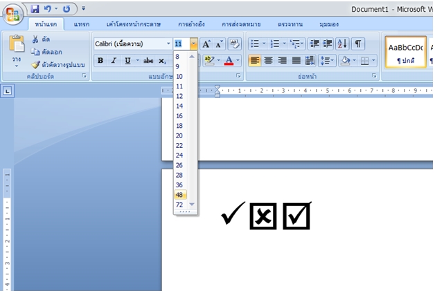Increase paragraph indent

[328, 44]
